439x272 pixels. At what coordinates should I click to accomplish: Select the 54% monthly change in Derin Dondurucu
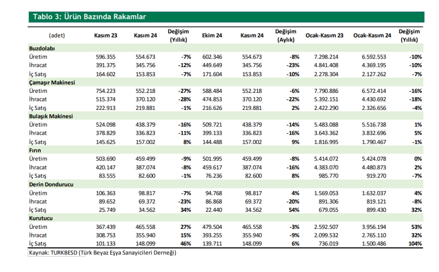(x=293, y=210)
